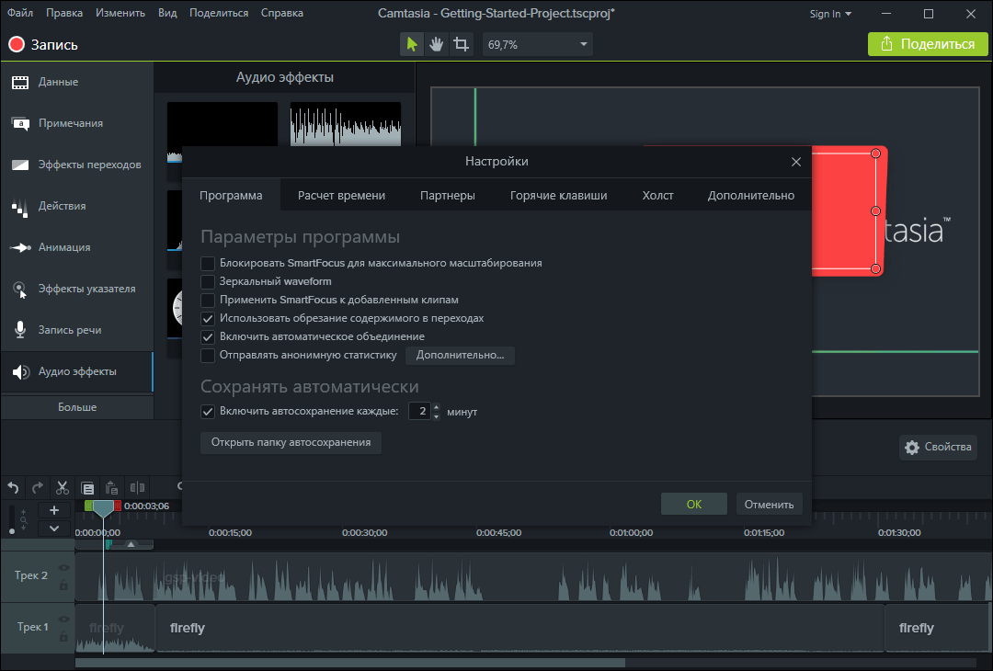993x671 pixels.
Task: Open Sign In dropdown
Action: coord(830,14)
